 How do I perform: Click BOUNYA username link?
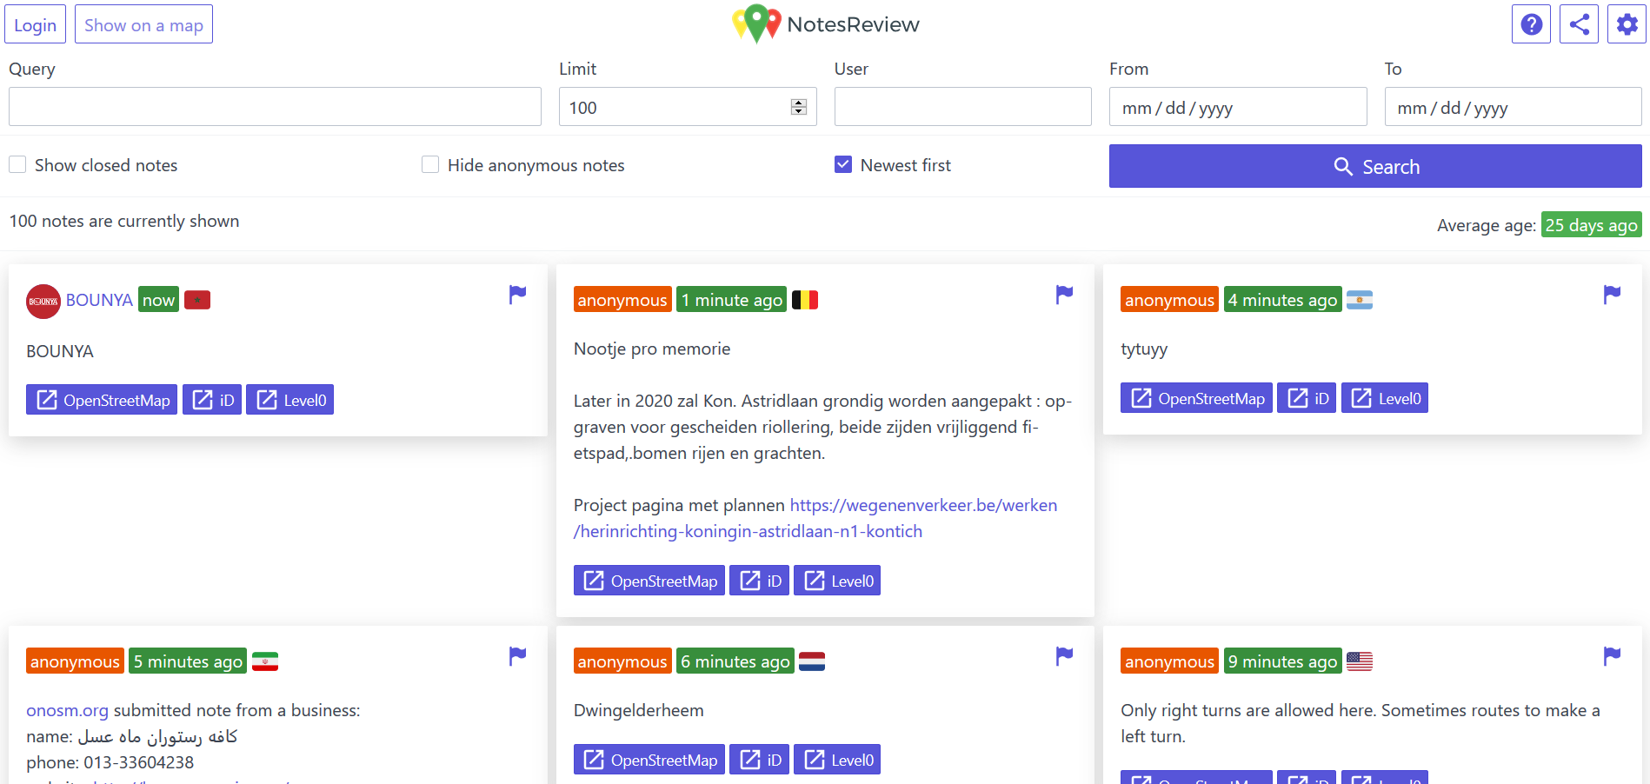99,300
